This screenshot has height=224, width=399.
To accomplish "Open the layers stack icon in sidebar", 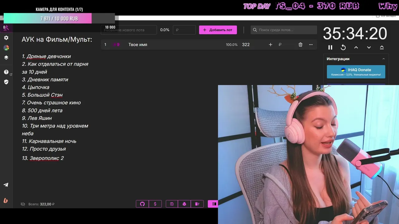I will (x=6, y=58).
